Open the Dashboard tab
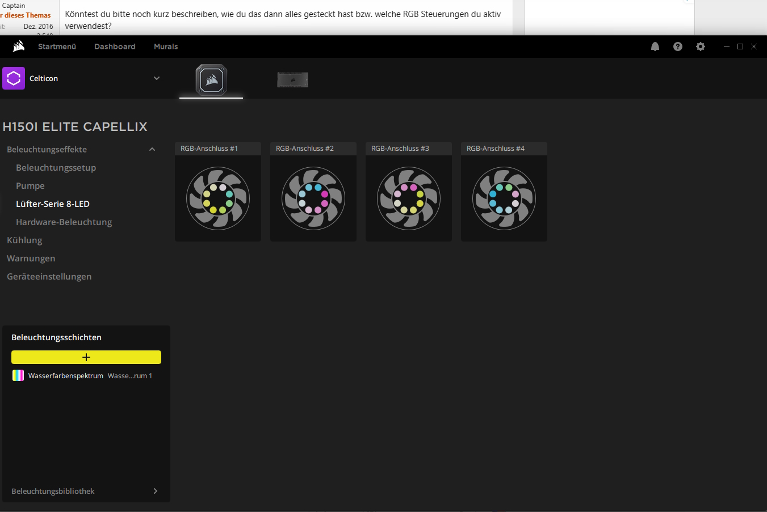The height and width of the screenshot is (512, 767). 115,46
